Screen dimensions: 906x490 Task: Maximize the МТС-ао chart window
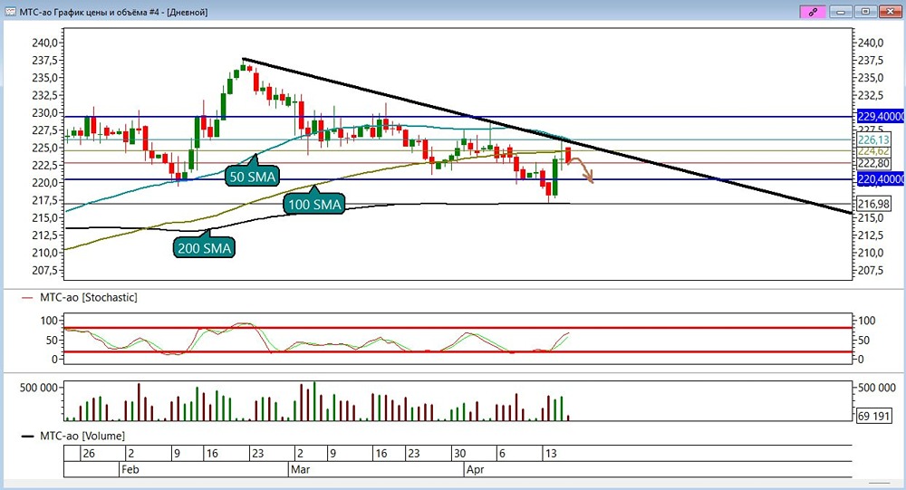865,12
